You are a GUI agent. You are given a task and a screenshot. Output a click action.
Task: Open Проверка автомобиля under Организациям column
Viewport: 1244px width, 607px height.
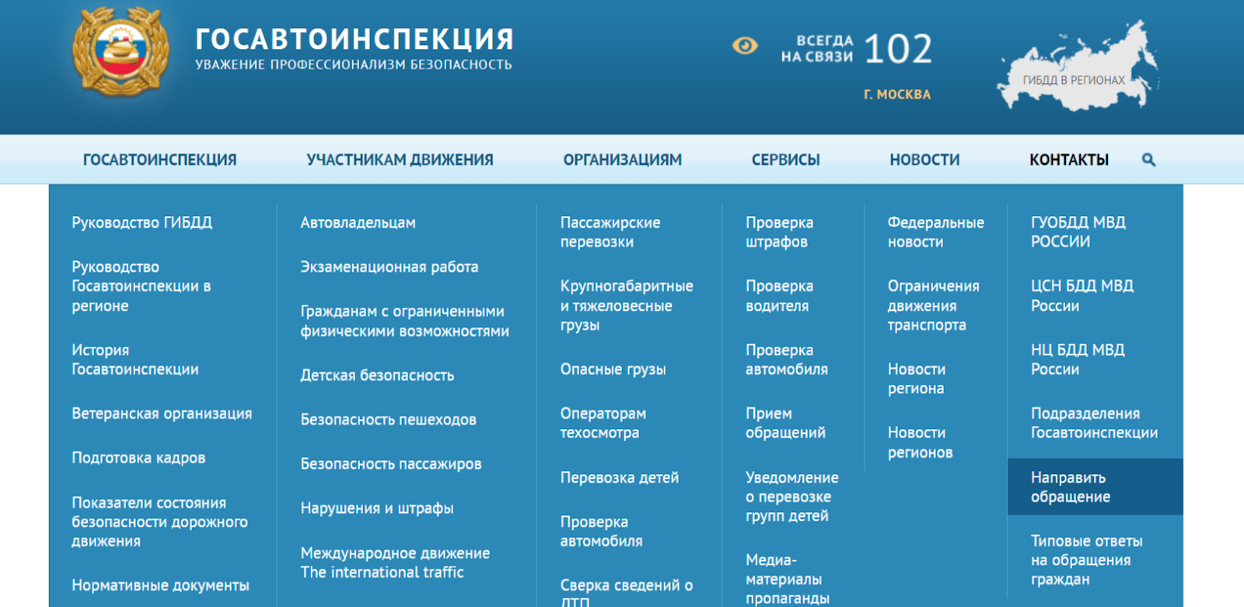(x=601, y=532)
